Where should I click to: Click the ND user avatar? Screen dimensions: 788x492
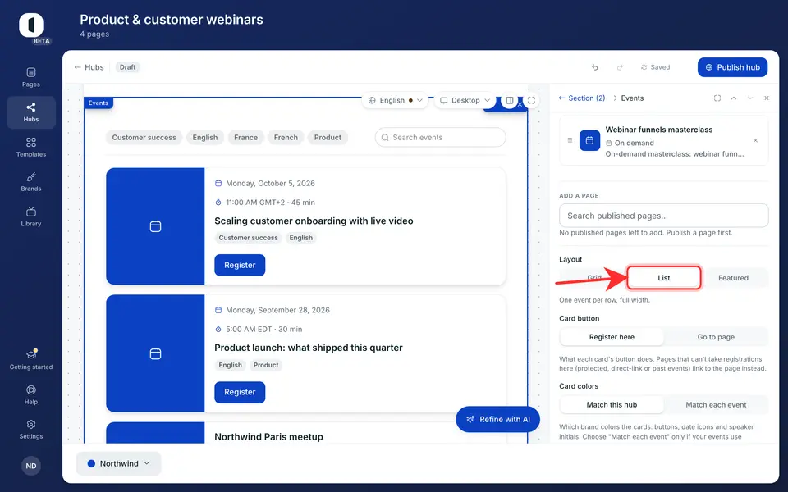[30, 466]
